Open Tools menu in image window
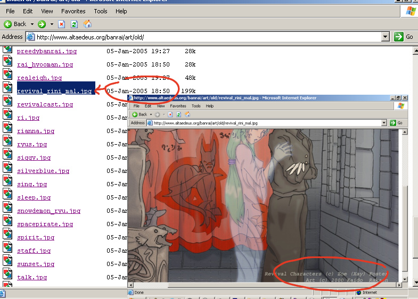The width and height of the screenshot is (418, 299). [x=196, y=106]
